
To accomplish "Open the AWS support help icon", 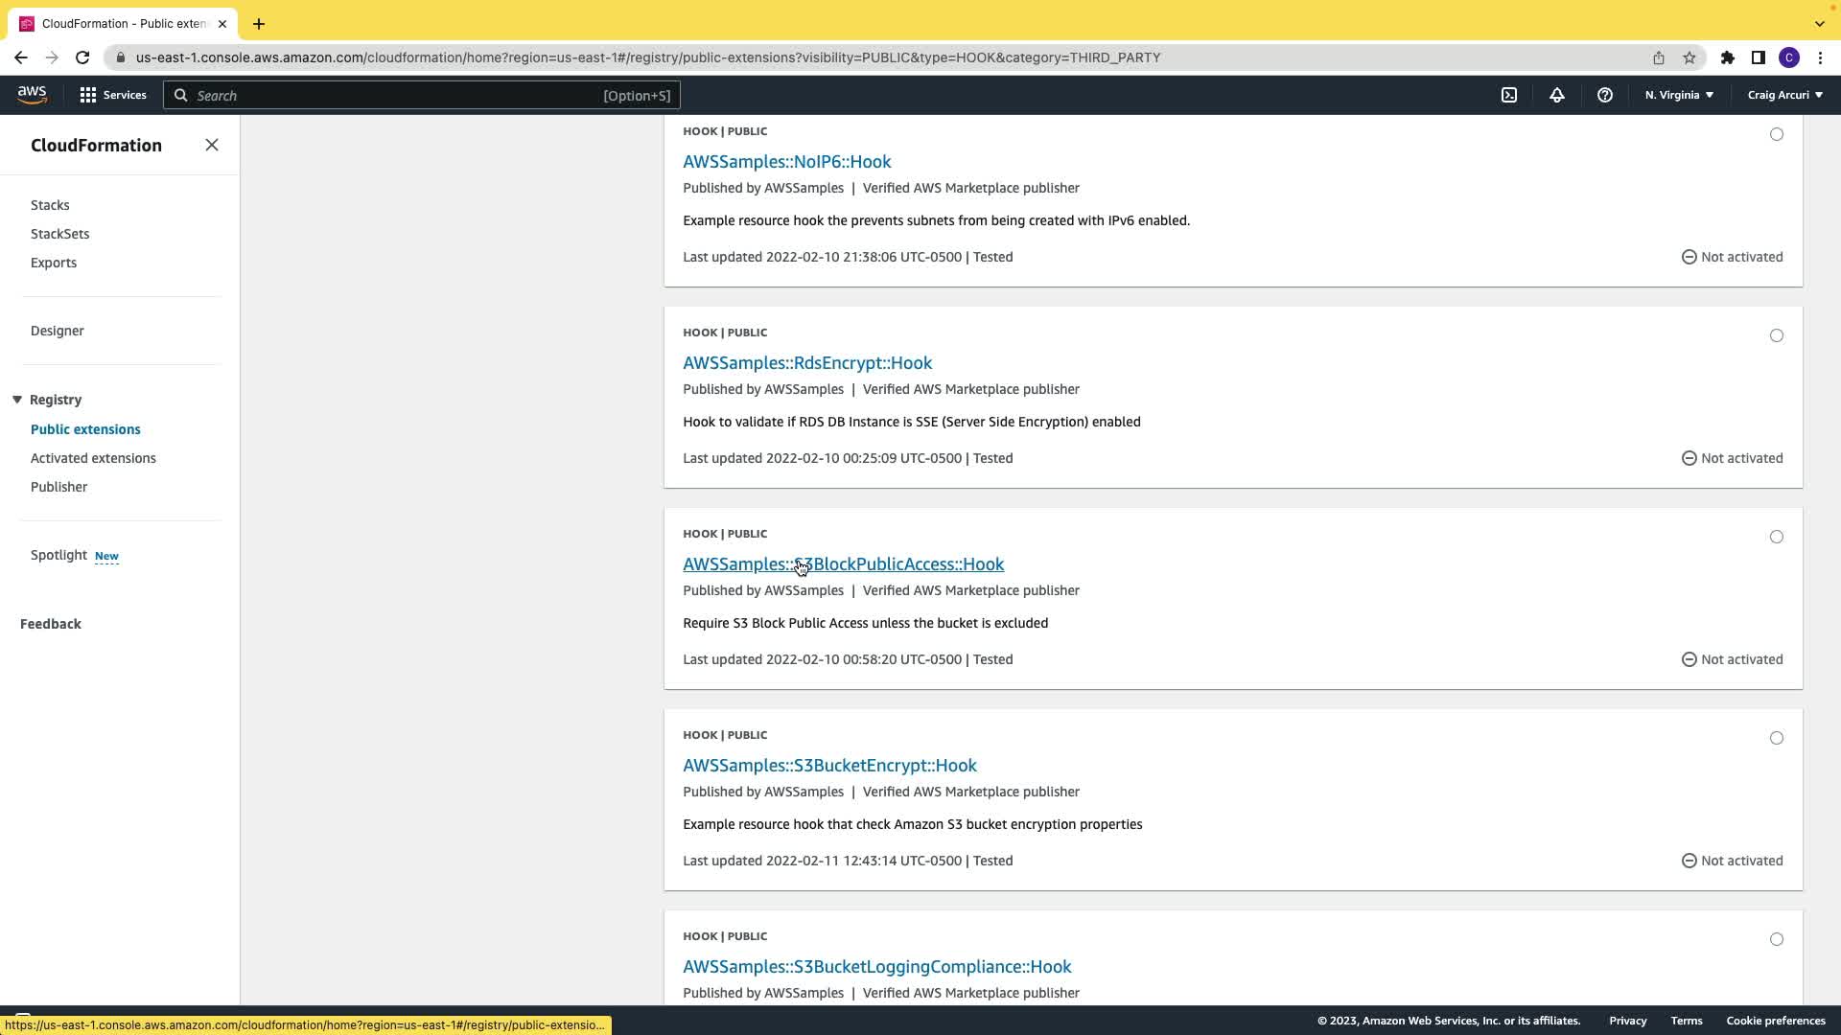I will (1604, 95).
